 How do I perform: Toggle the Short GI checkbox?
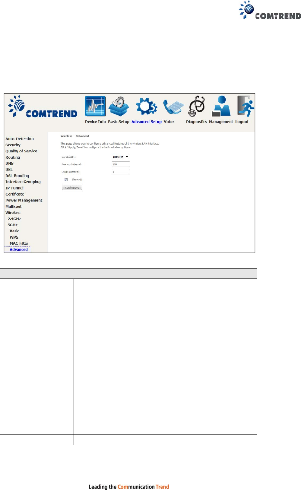[66, 180]
